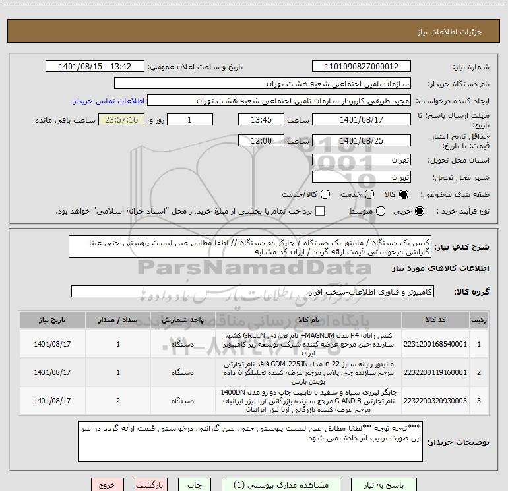The width and height of the screenshot is (508, 491).
Task: Click the validity time 12:00 field
Action: click(x=261, y=140)
